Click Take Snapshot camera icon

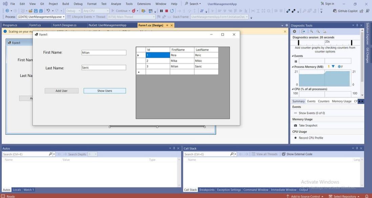[x=295, y=126]
